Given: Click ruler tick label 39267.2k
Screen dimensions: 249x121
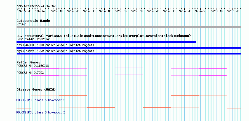Looking at the screenshot, I should (232, 11).
